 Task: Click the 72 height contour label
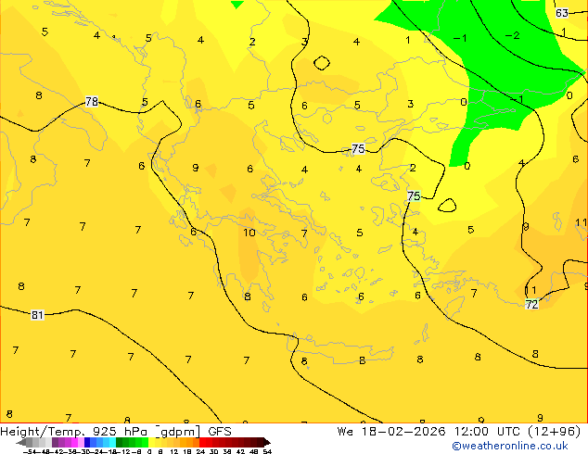coord(531,305)
